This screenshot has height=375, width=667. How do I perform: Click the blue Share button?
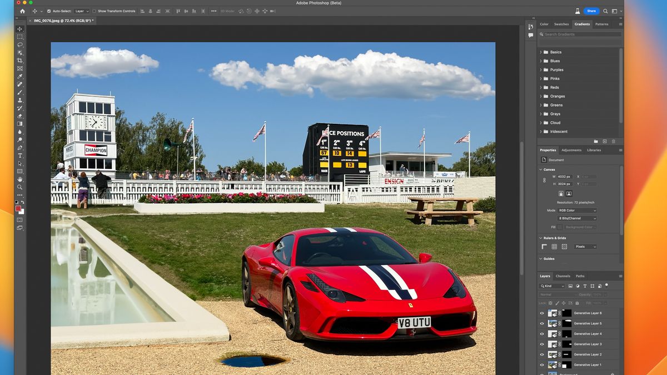pos(591,11)
